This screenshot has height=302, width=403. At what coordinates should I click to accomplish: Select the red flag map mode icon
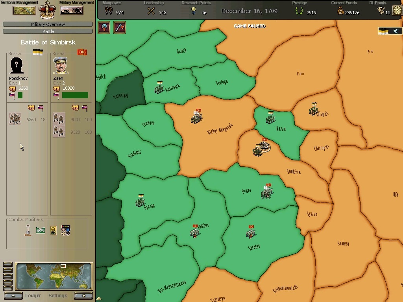click(120, 28)
